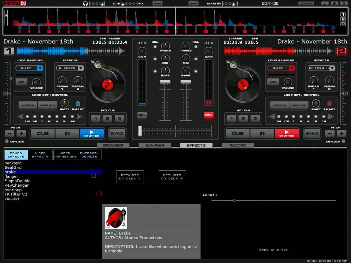Click deck 1 Keylock padlock icon
351x263 pixels.
click(7, 141)
